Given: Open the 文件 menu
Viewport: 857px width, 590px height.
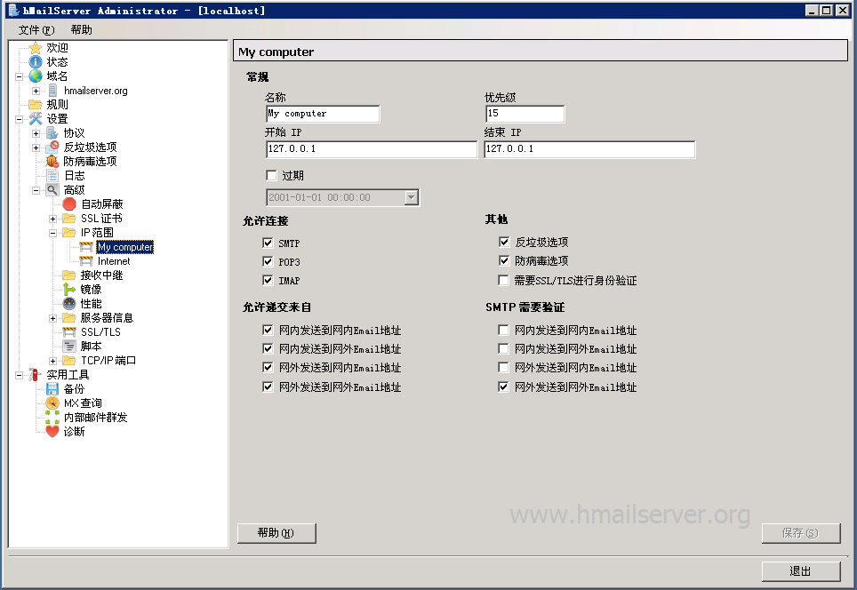Looking at the screenshot, I should [36, 30].
